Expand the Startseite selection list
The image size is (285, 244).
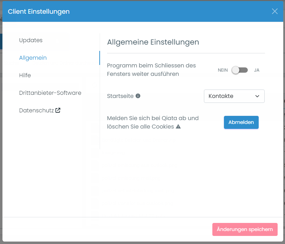point(234,96)
